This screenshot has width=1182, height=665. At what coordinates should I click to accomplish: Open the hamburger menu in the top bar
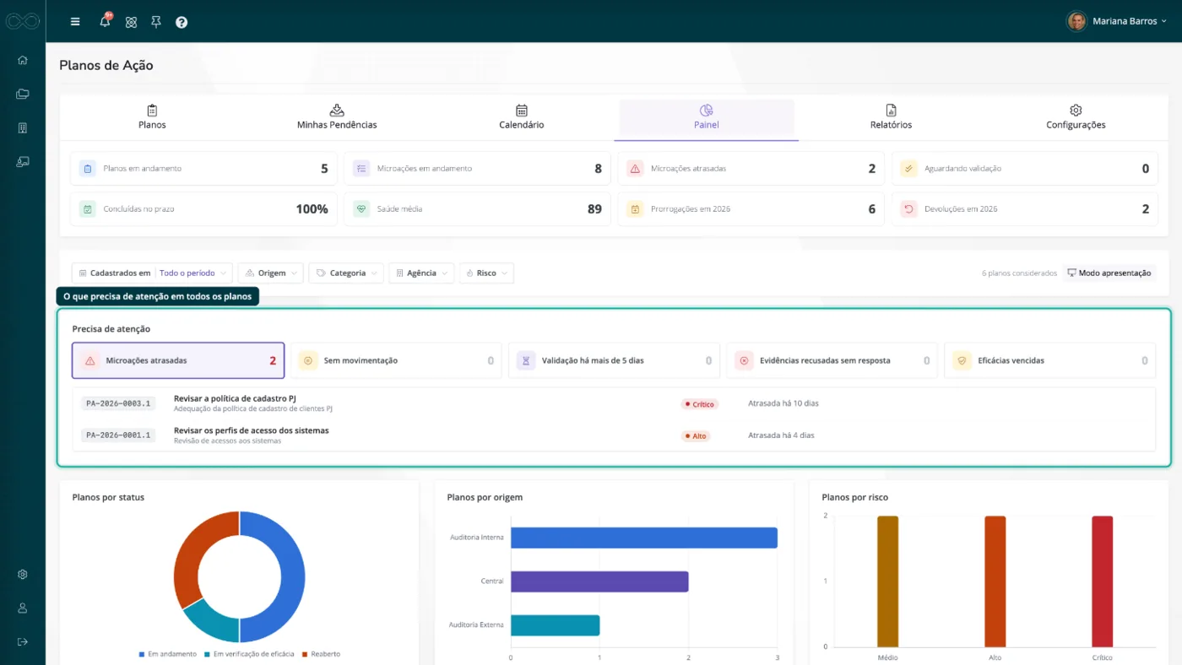[x=75, y=22]
